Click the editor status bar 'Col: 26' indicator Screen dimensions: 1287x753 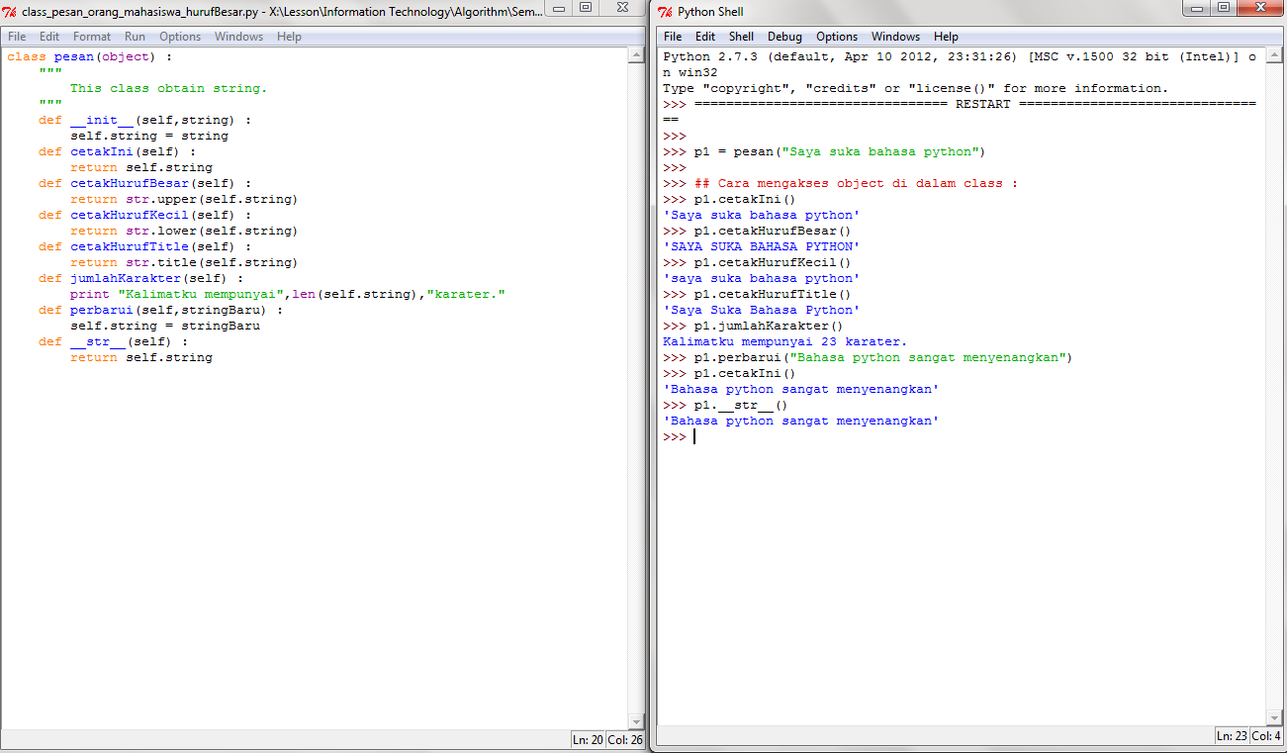click(625, 739)
